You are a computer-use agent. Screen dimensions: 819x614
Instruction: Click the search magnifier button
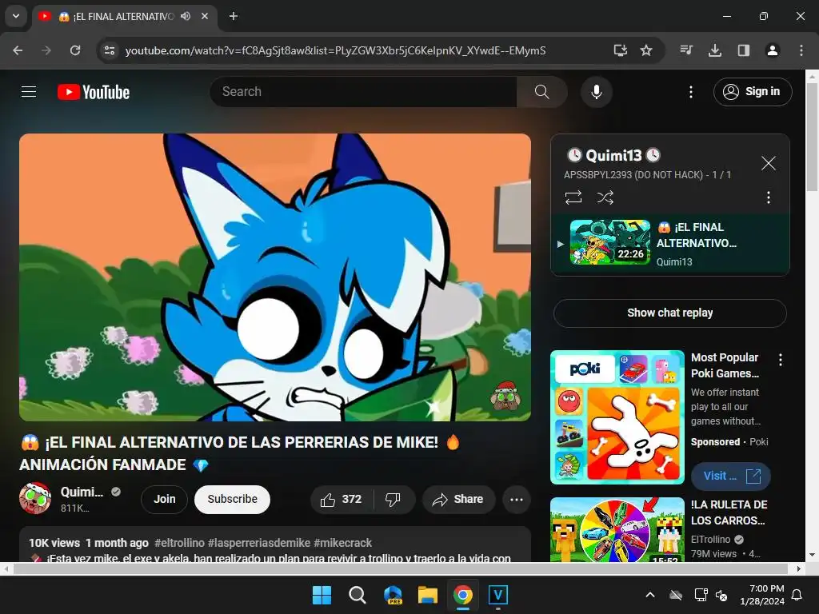pos(541,92)
